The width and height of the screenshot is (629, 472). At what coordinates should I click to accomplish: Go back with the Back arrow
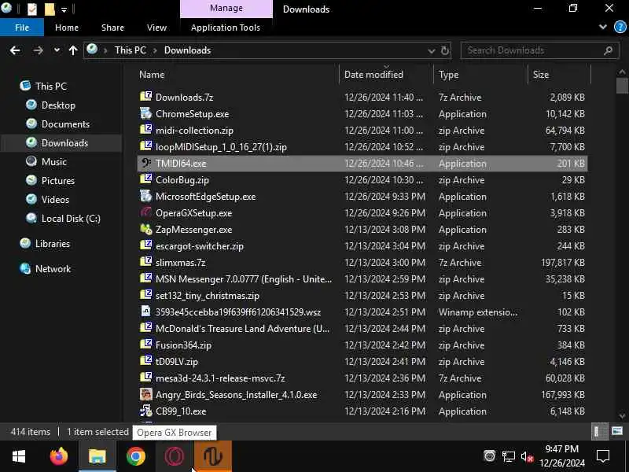pyautogui.click(x=15, y=50)
